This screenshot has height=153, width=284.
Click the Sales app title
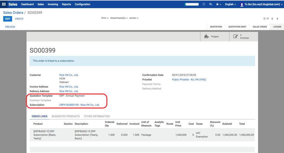[13, 4]
